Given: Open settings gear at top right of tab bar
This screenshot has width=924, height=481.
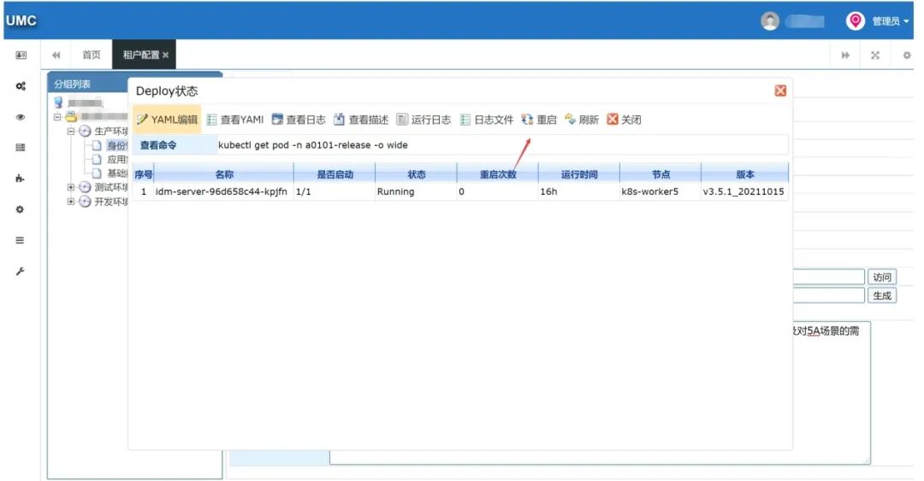Looking at the screenshot, I should [906, 55].
